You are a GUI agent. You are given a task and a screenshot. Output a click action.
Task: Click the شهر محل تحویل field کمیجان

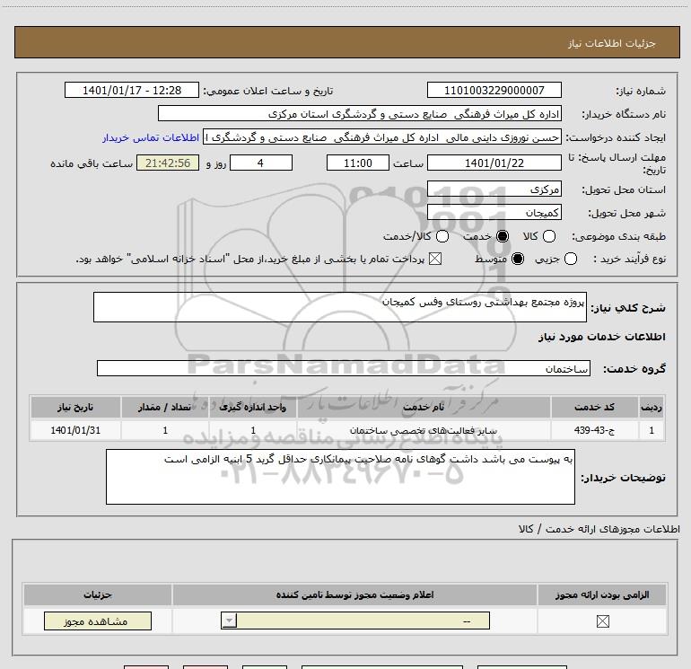(x=494, y=213)
